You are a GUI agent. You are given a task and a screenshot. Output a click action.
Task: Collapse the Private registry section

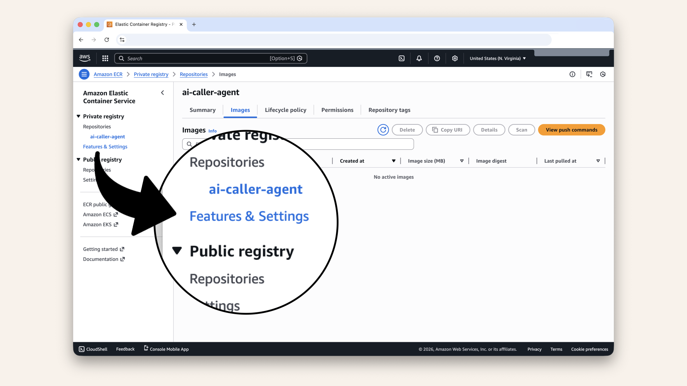coord(78,116)
